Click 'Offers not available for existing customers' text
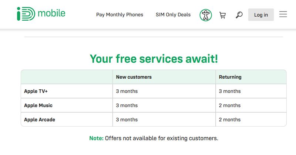This screenshot has width=296, height=155. 161,138
